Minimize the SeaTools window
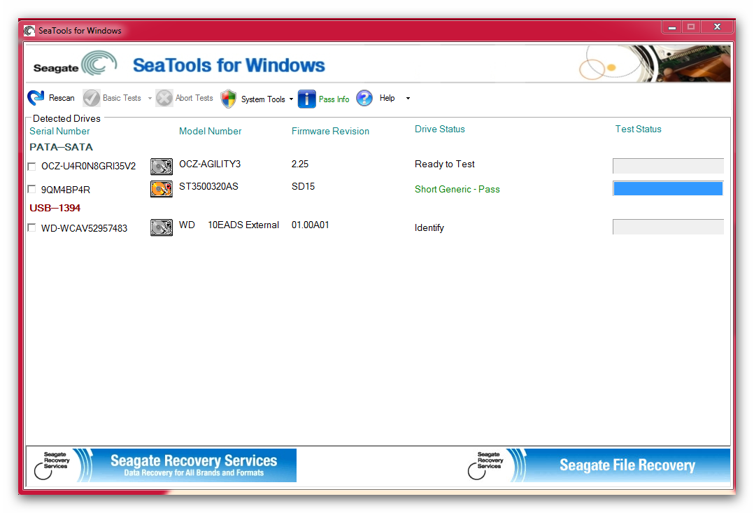 [x=671, y=27]
